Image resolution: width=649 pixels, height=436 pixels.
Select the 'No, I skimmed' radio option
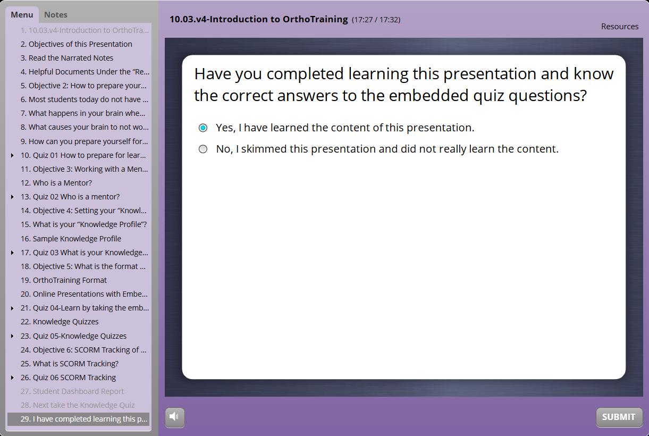(x=203, y=149)
